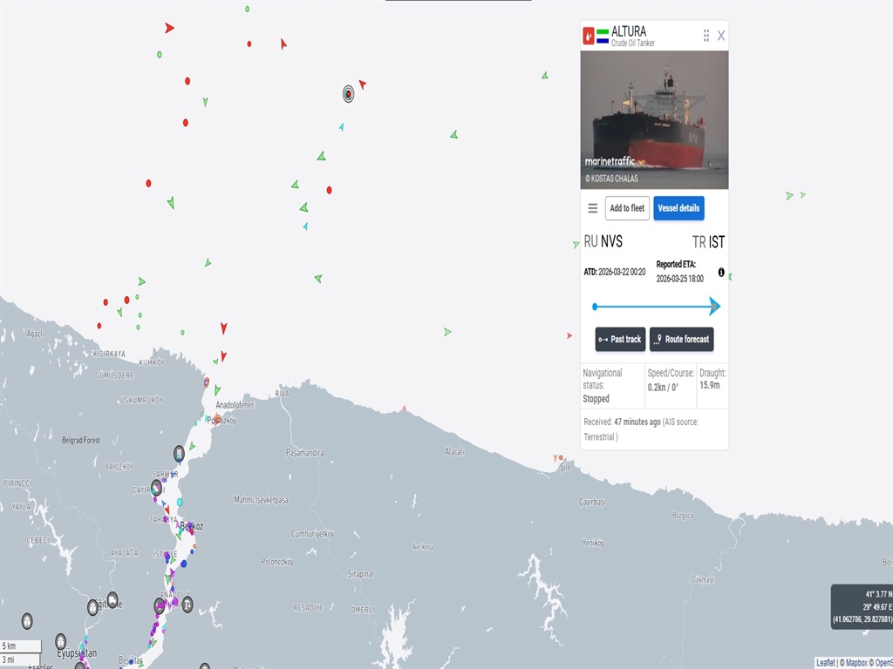Select the circular marker just above Eyüpsultan
This screenshot has height=669, width=893.
click(x=61, y=641)
